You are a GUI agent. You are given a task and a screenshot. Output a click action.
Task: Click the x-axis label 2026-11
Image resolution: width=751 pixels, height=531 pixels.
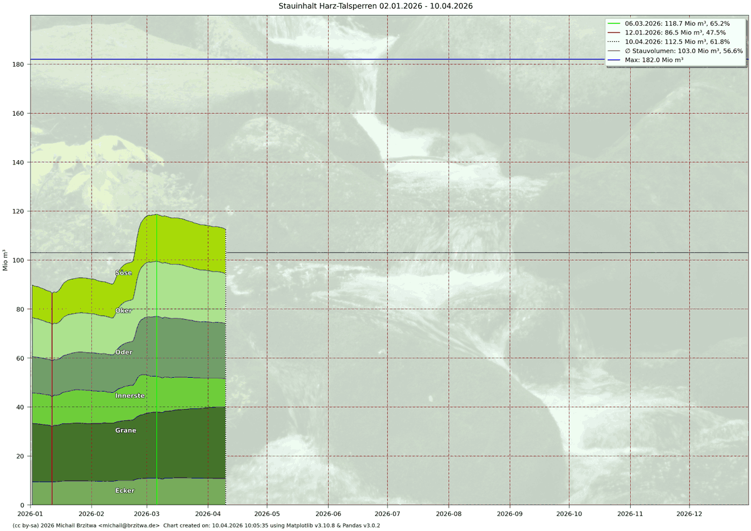[629, 513]
